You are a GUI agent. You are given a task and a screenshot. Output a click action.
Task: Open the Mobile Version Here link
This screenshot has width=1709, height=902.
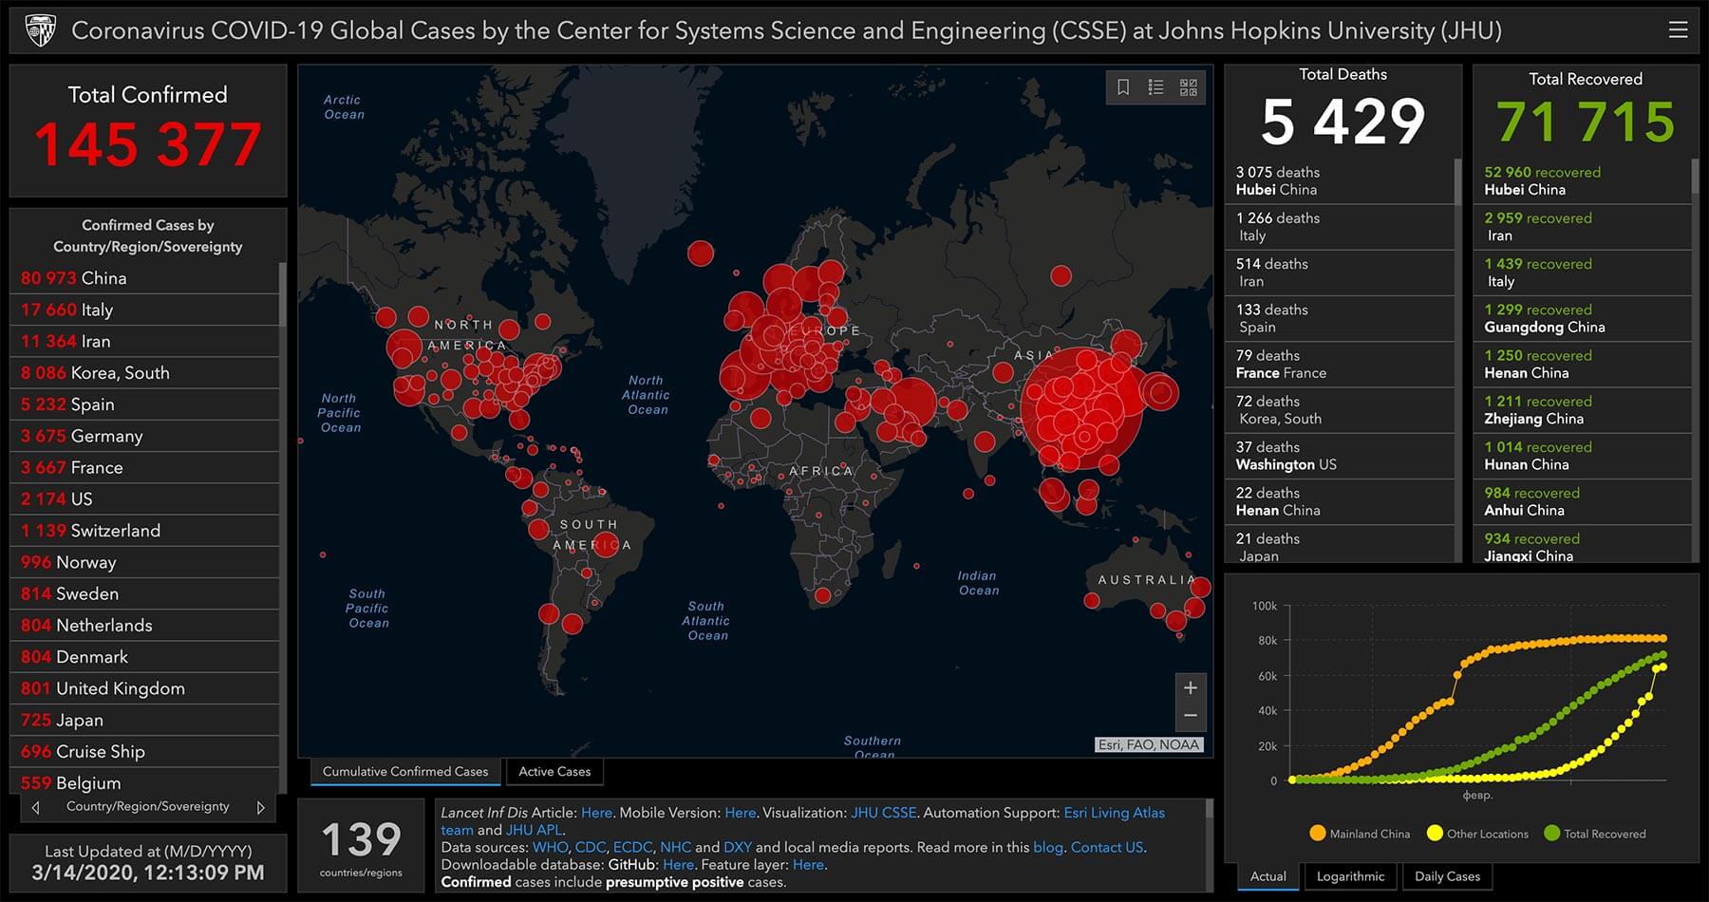click(x=740, y=813)
